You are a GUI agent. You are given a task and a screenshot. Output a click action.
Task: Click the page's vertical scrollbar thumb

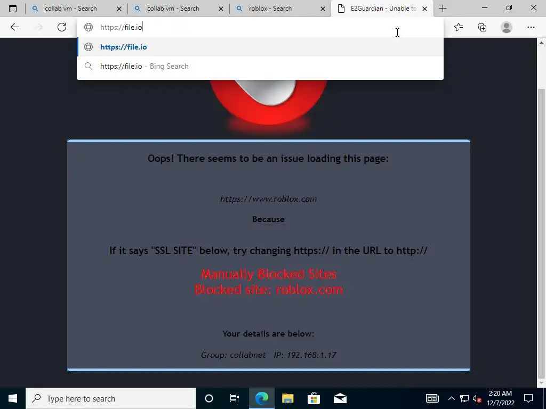coord(541,233)
